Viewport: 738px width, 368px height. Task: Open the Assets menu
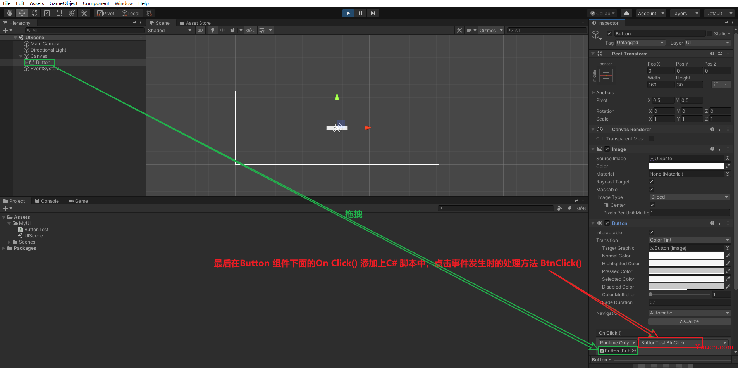[37, 3]
